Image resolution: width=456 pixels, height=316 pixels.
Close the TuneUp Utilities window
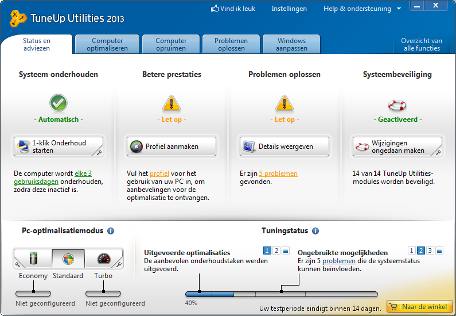[x=436, y=6]
